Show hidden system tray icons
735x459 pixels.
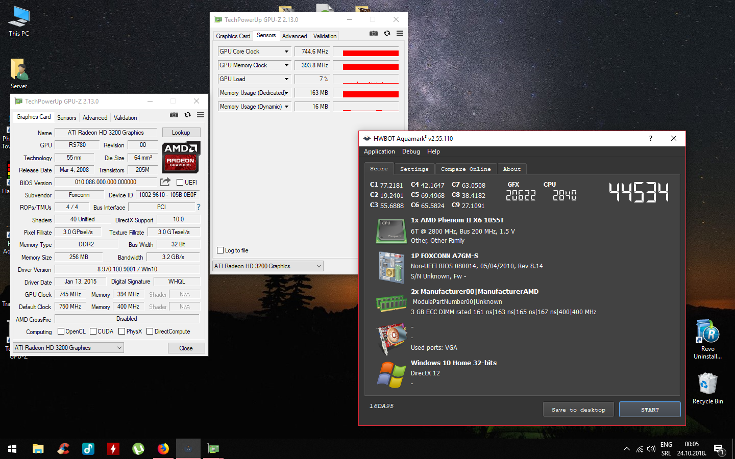point(626,449)
